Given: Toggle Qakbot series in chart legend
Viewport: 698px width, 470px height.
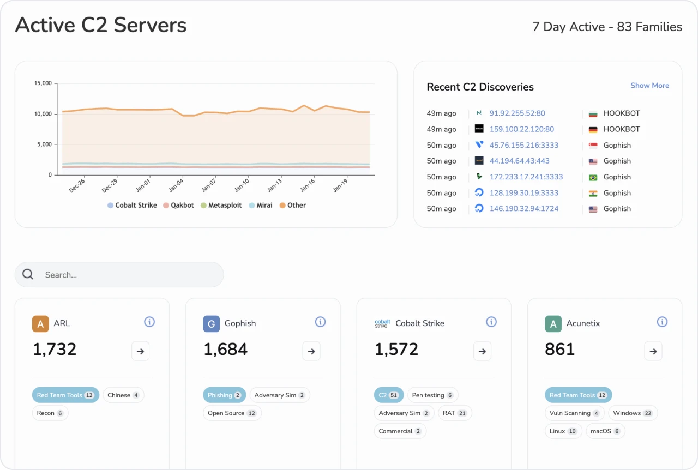Looking at the screenshot, I should point(178,206).
